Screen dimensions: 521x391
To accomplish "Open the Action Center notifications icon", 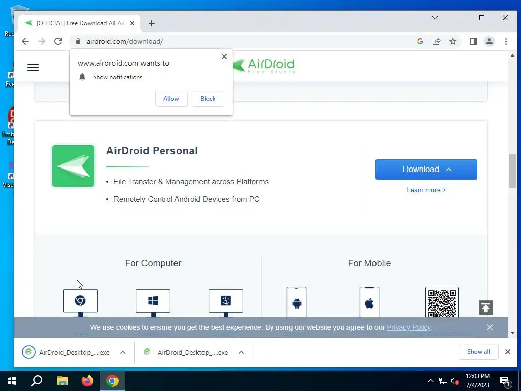I will [505, 381].
